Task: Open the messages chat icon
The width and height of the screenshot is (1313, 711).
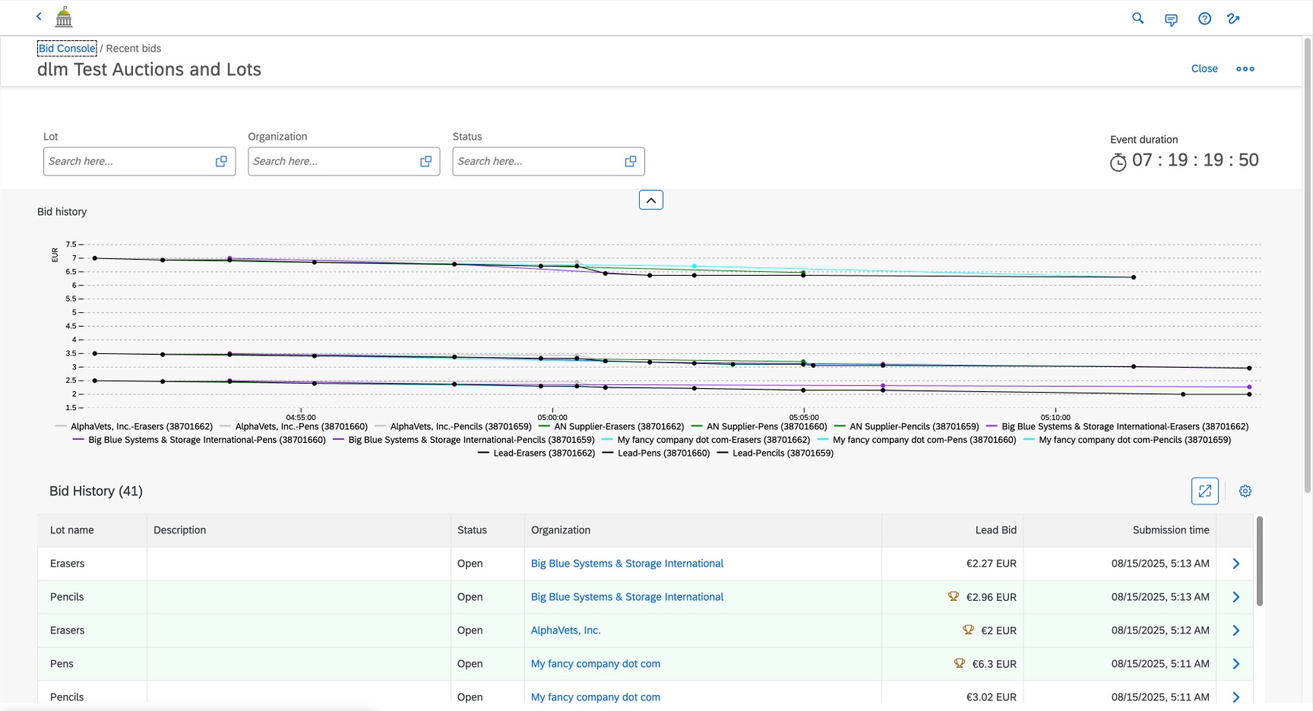Action: (x=1171, y=19)
